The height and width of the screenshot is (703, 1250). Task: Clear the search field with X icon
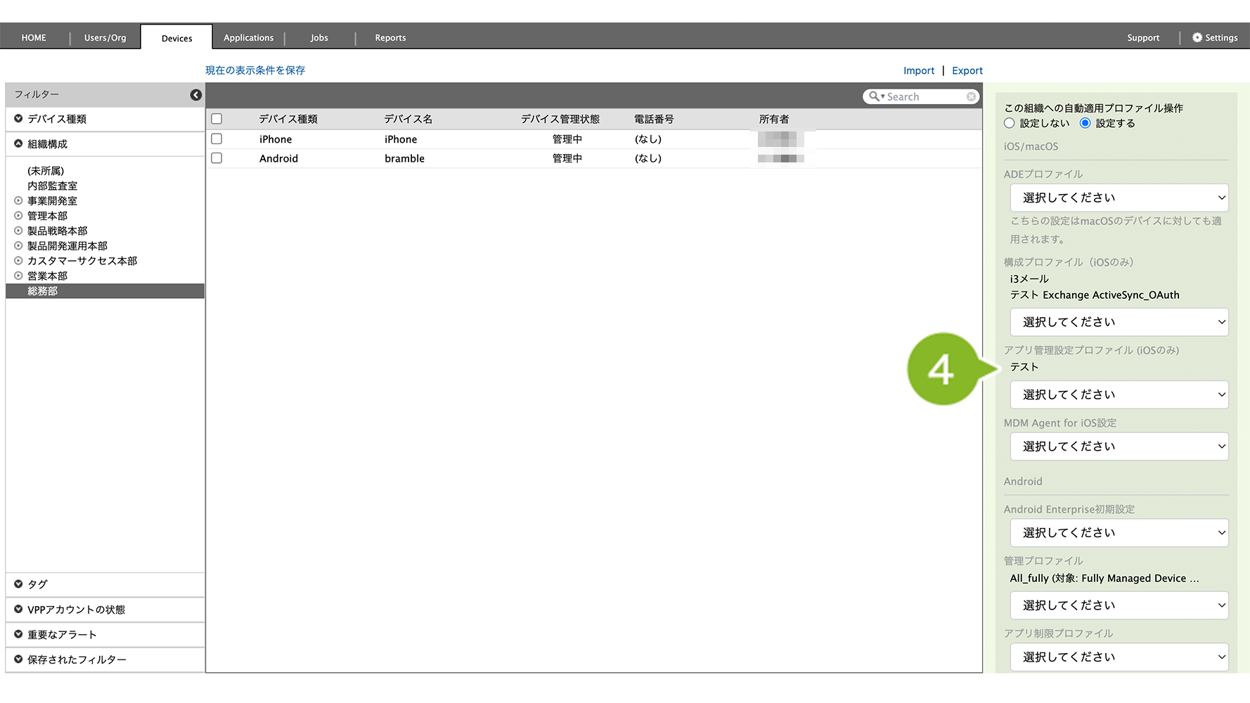971,97
